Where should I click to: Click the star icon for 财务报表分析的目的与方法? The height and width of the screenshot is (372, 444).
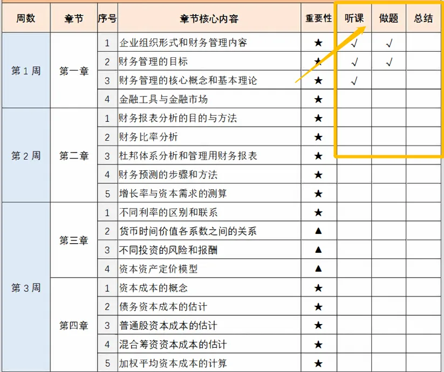[318, 118]
